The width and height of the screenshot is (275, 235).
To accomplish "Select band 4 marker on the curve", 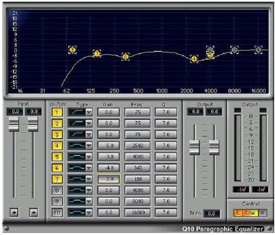I will click(x=194, y=59).
